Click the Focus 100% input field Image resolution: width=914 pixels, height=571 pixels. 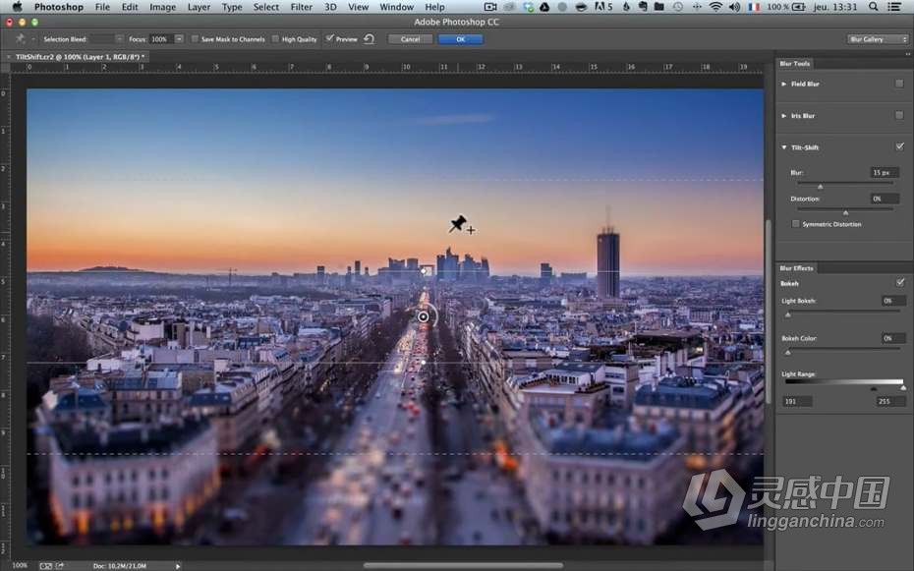click(x=161, y=39)
